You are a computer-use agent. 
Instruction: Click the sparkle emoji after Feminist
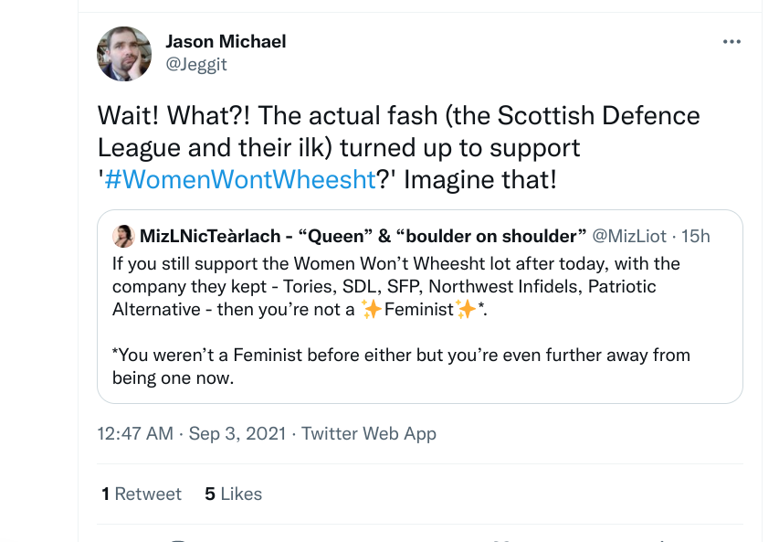click(x=466, y=309)
